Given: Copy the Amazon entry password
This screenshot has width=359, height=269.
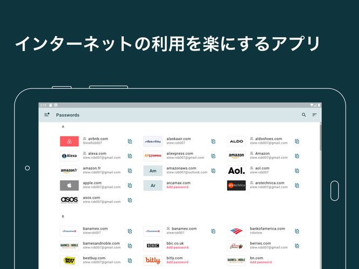Looking at the screenshot, I should 297,156.
